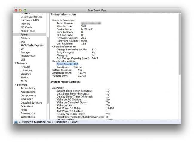Open Disabled Software entry

[x=31, y=103]
